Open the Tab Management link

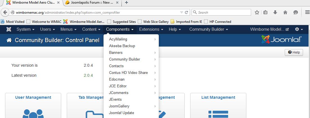point(91,98)
